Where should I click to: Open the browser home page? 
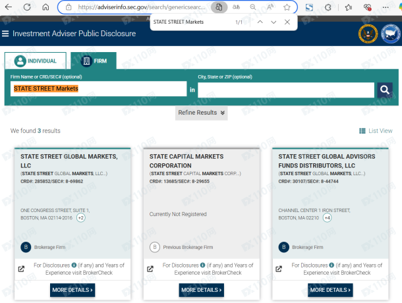[x=45, y=7]
